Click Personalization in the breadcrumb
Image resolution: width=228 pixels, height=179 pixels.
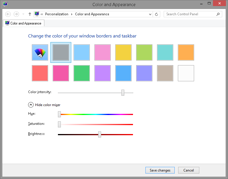[57, 14]
